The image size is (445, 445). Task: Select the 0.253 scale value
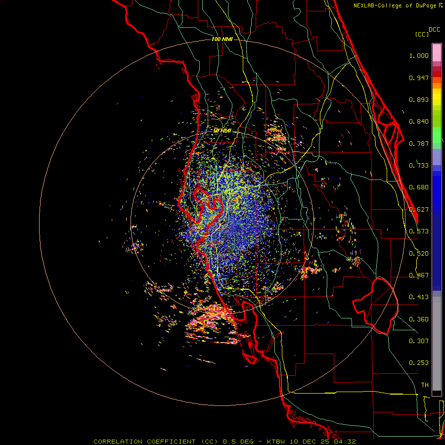(419, 363)
